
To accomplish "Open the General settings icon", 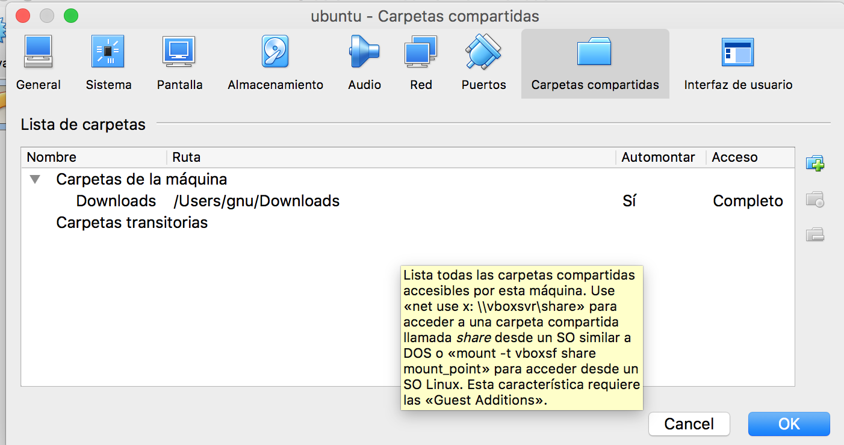I will pyautogui.click(x=38, y=51).
